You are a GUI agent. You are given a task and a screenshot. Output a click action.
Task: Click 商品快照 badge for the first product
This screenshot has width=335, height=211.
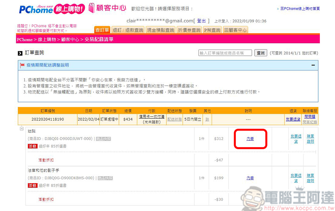pos(104,139)
